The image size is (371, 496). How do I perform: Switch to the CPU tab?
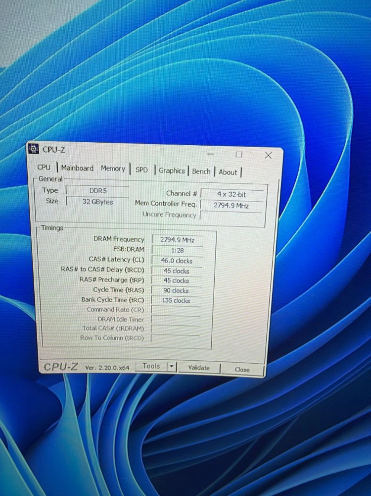point(44,167)
